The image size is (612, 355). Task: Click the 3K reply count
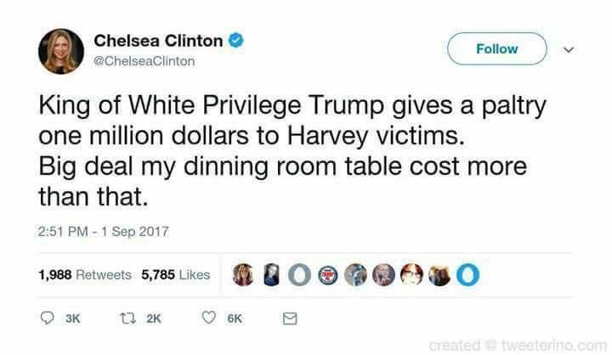(x=72, y=318)
